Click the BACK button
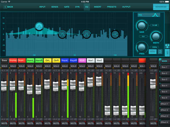The width and height of the screenshot is (170, 127). pos(8,7)
